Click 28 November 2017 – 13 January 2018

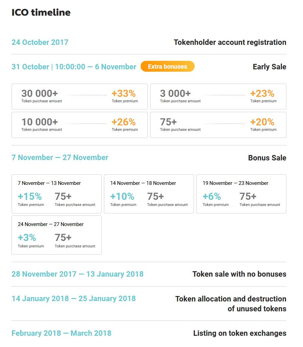click(77, 274)
